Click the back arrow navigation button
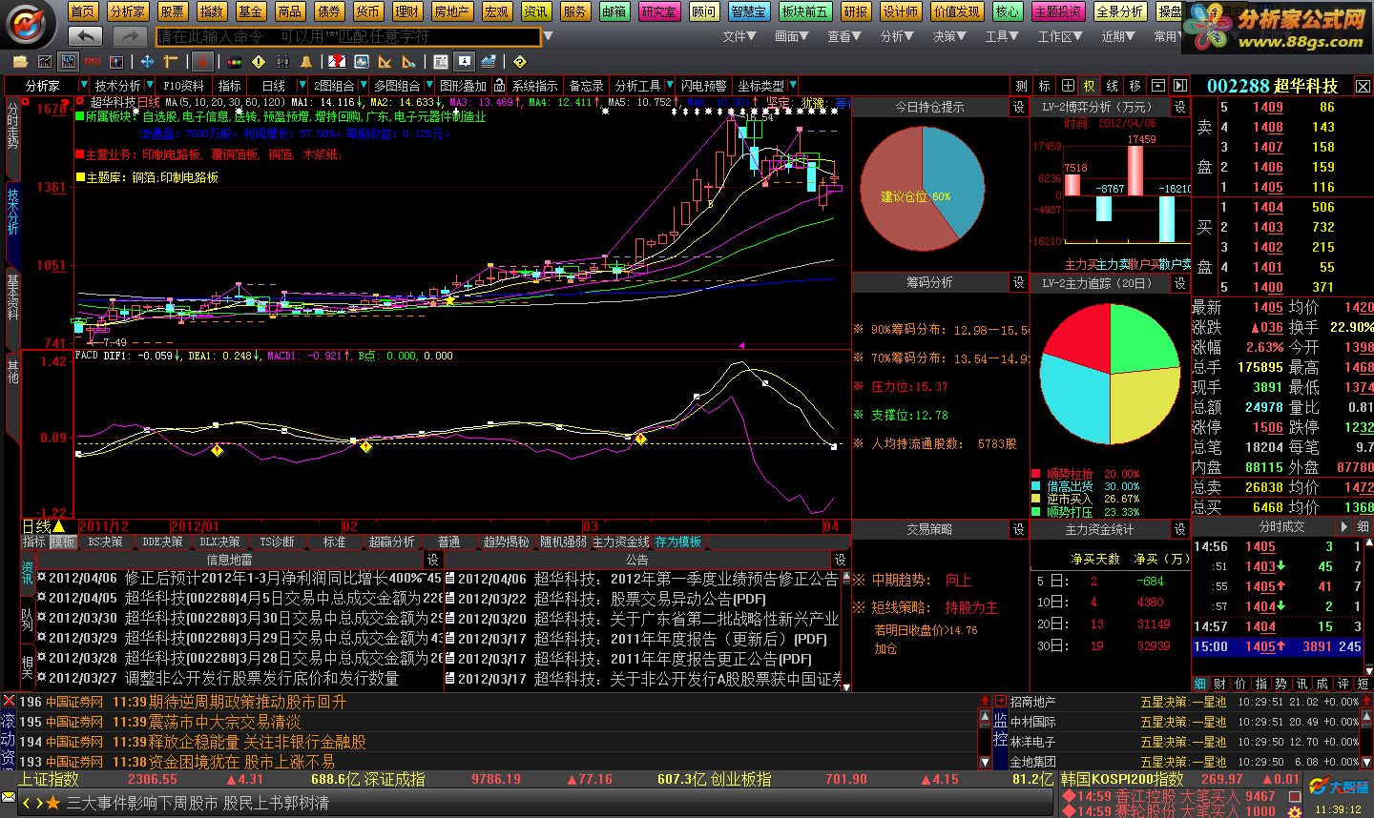1374x818 pixels. (86, 36)
